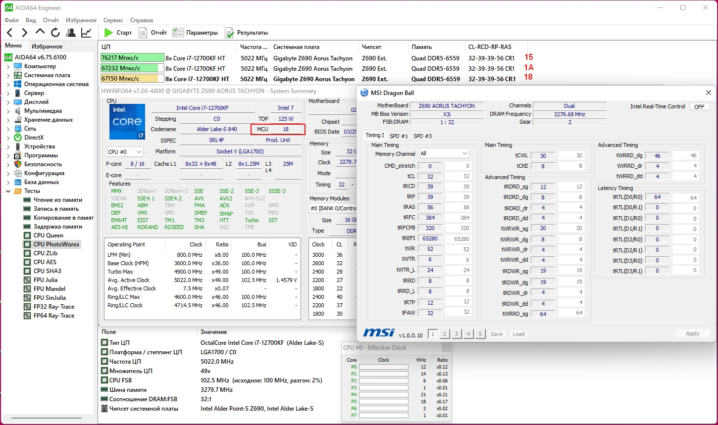Expand the Операционная система tree node
This screenshot has width=718, height=425.
8,84
